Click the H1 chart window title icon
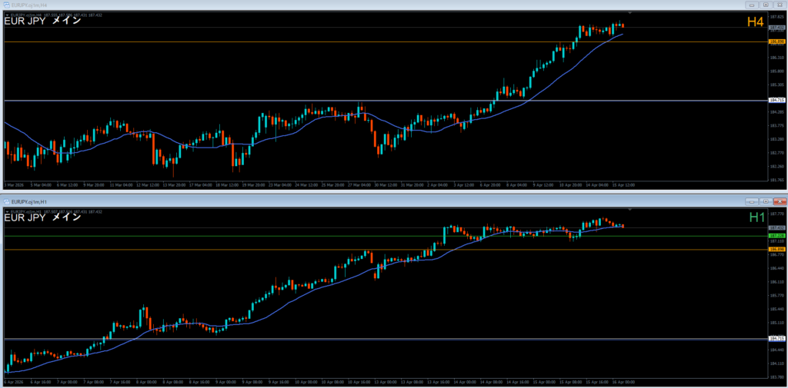Viewport: 788px width, 388px height. tap(7, 200)
